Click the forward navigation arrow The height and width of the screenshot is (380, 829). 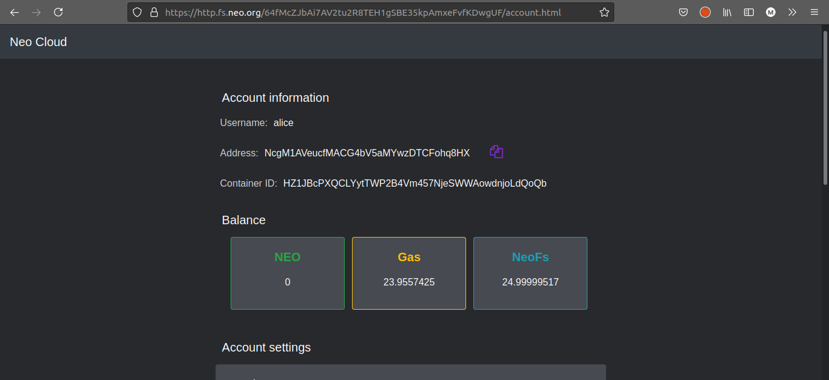click(36, 12)
